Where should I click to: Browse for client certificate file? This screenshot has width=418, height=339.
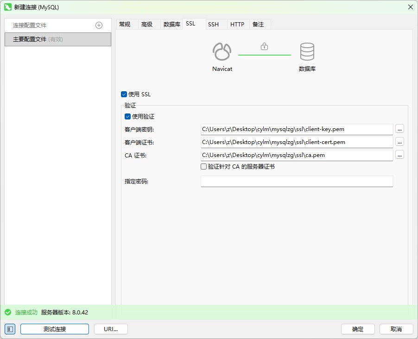coord(399,142)
